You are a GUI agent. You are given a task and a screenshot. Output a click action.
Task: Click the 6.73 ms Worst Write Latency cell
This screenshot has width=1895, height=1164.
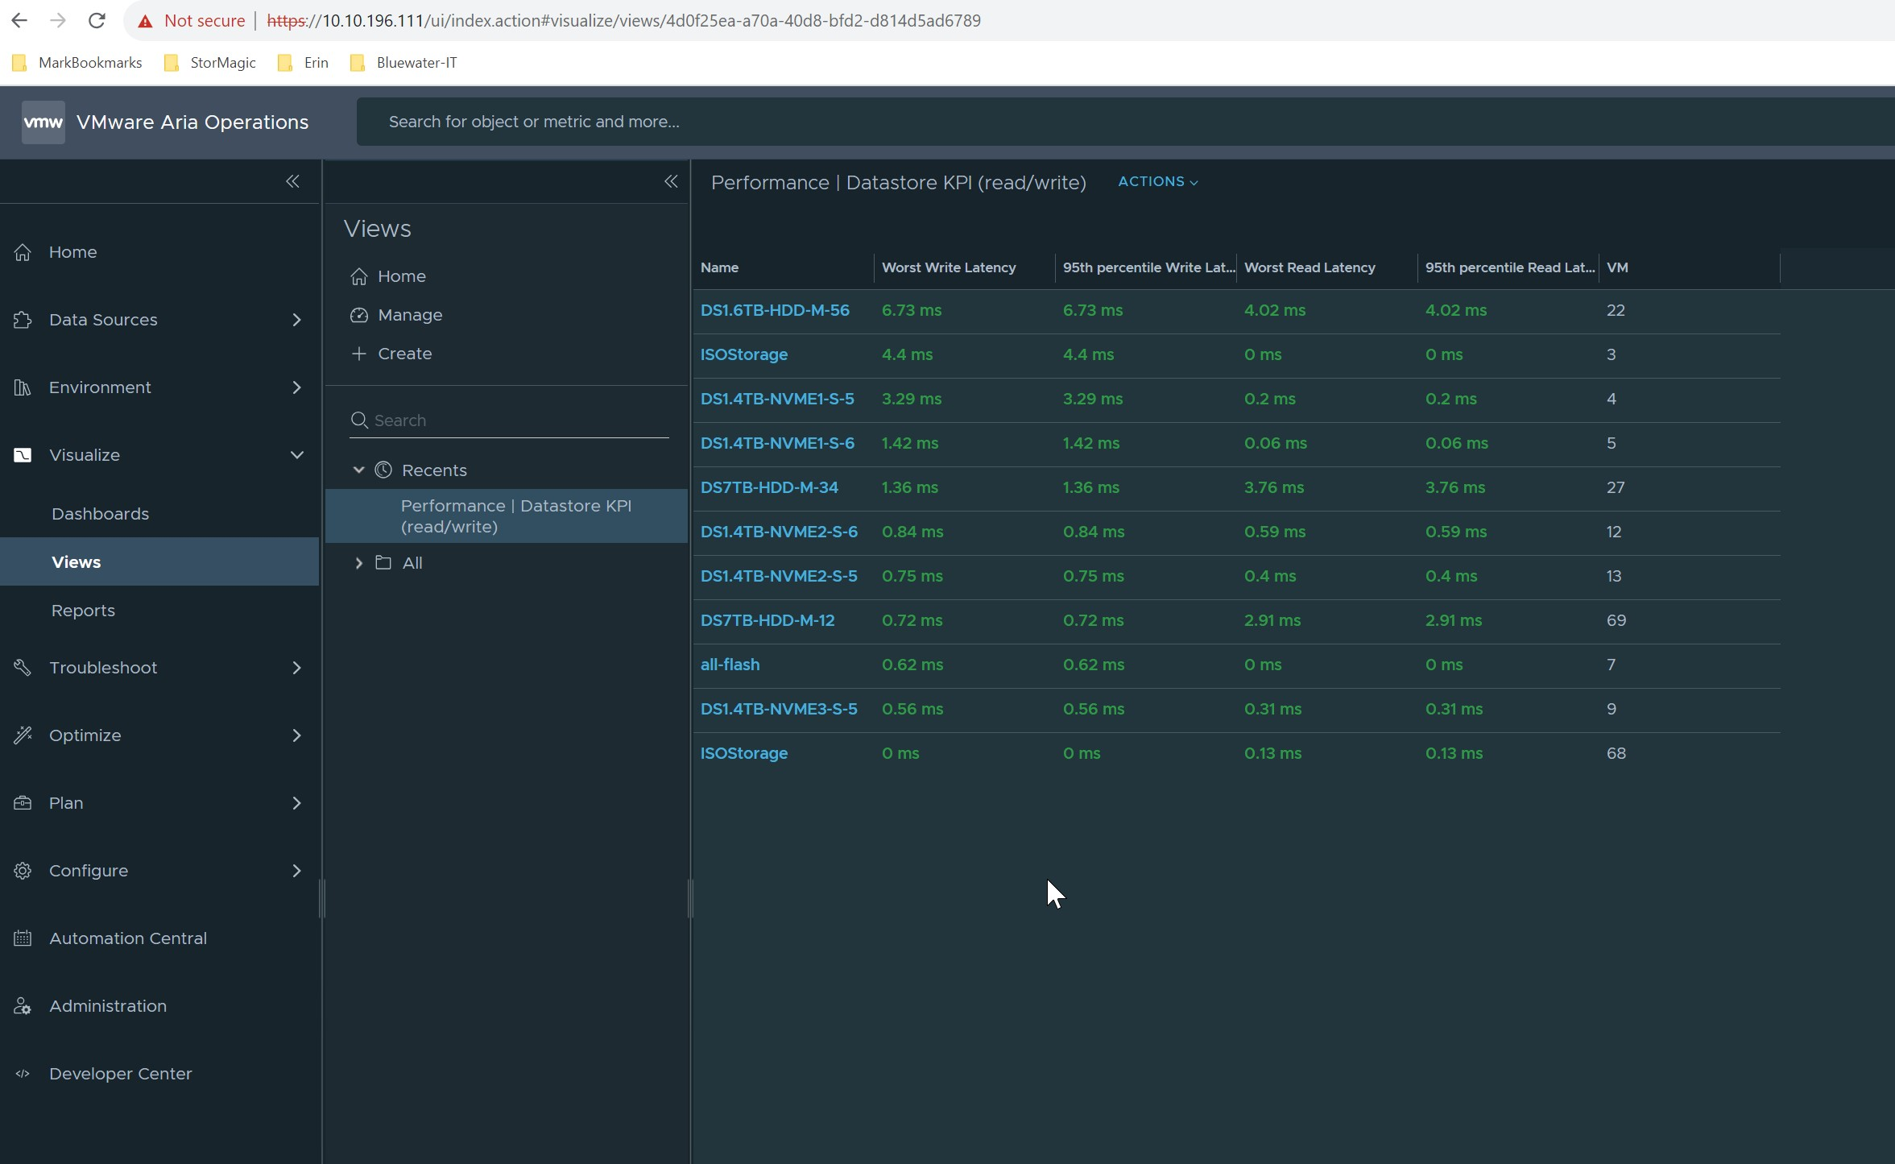[x=912, y=310]
